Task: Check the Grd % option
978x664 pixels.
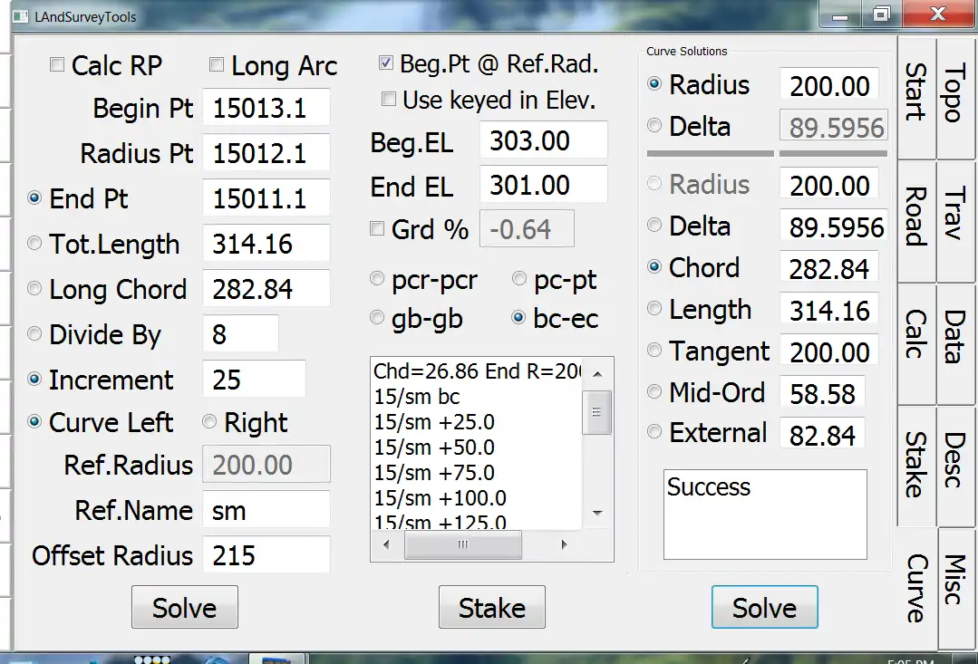Action: tap(378, 229)
